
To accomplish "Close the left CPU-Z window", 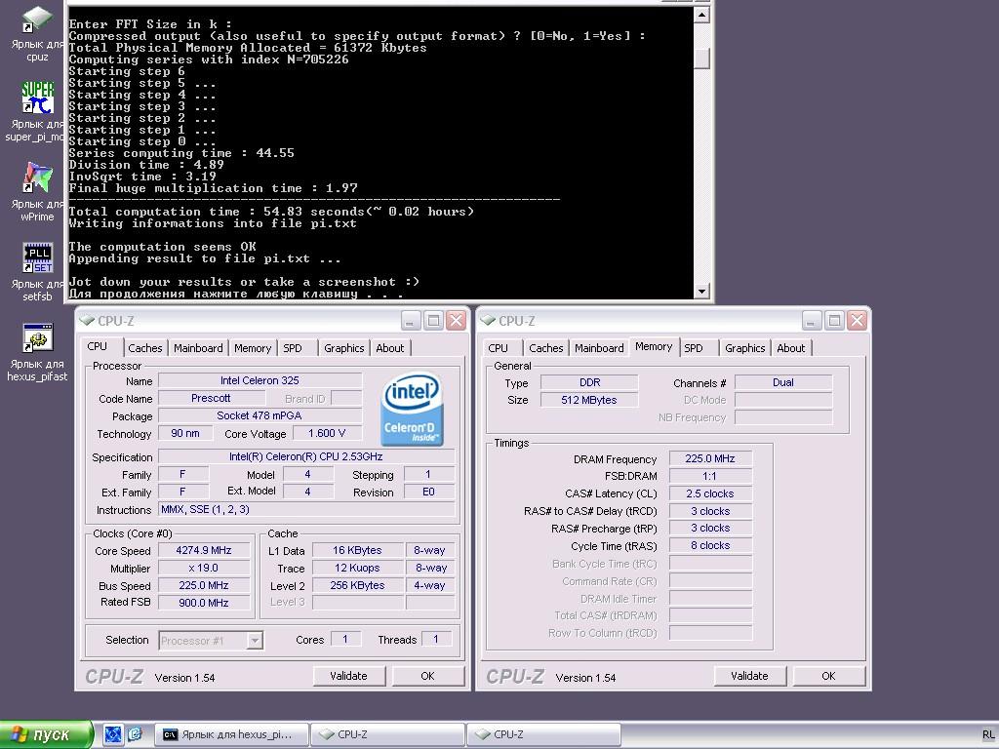I will point(457,320).
